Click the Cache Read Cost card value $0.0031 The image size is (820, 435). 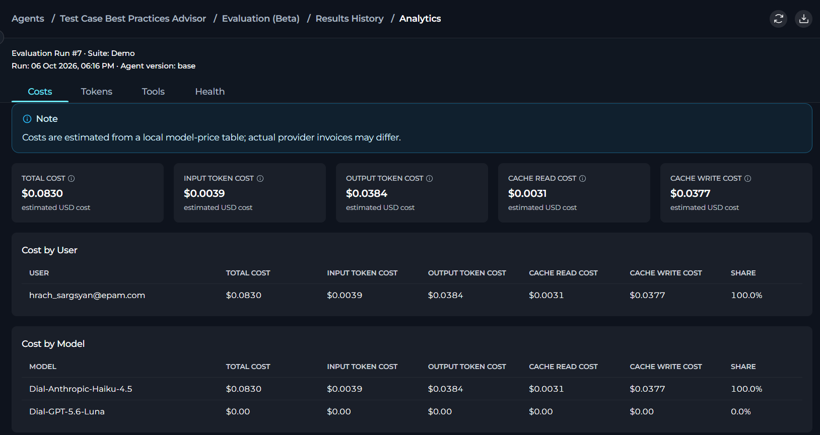[527, 193]
